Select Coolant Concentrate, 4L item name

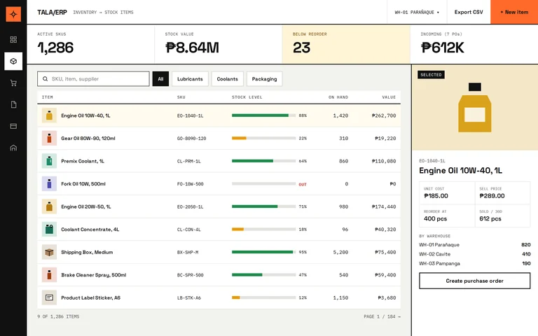click(x=90, y=230)
